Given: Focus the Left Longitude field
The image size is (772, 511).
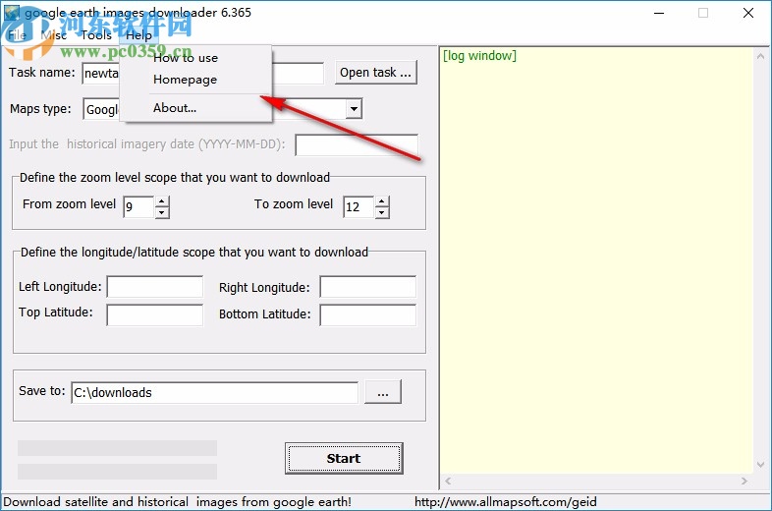Looking at the screenshot, I should click(x=155, y=287).
